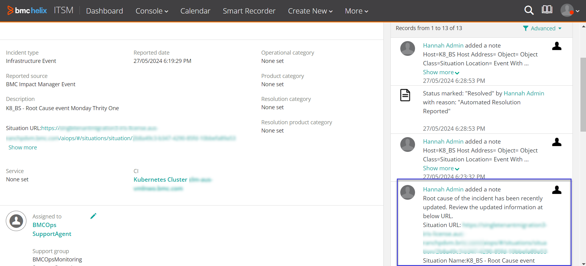Go to the Dashboard menu item

pyautogui.click(x=105, y=11)
